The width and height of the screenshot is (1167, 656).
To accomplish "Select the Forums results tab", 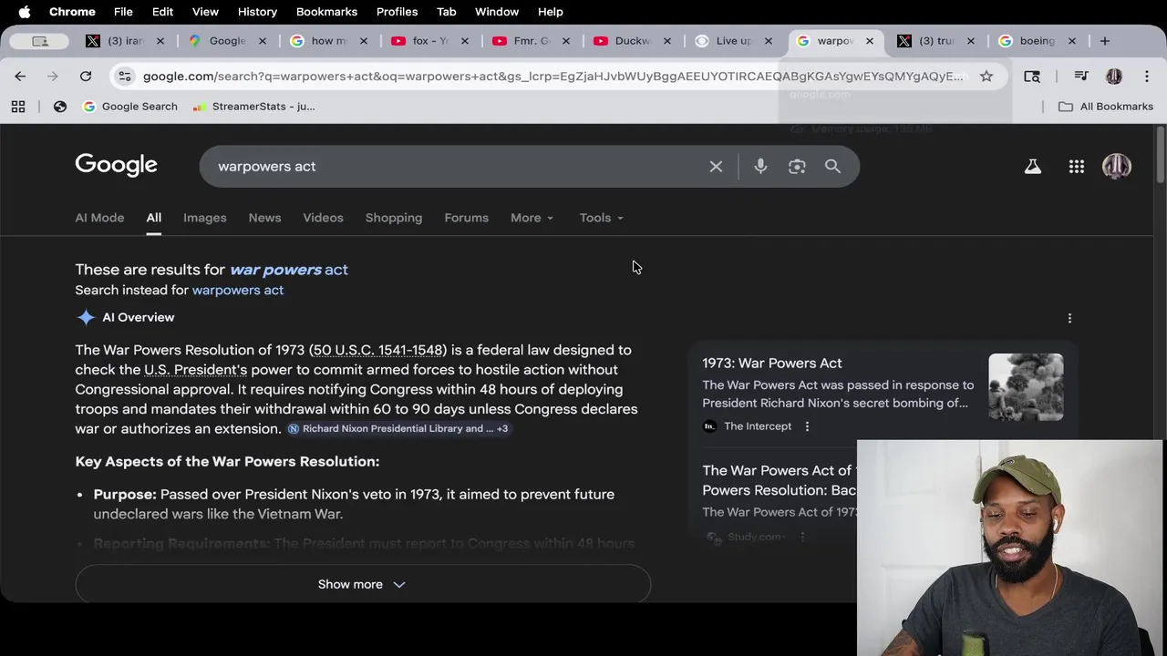I will click(466, 218).
